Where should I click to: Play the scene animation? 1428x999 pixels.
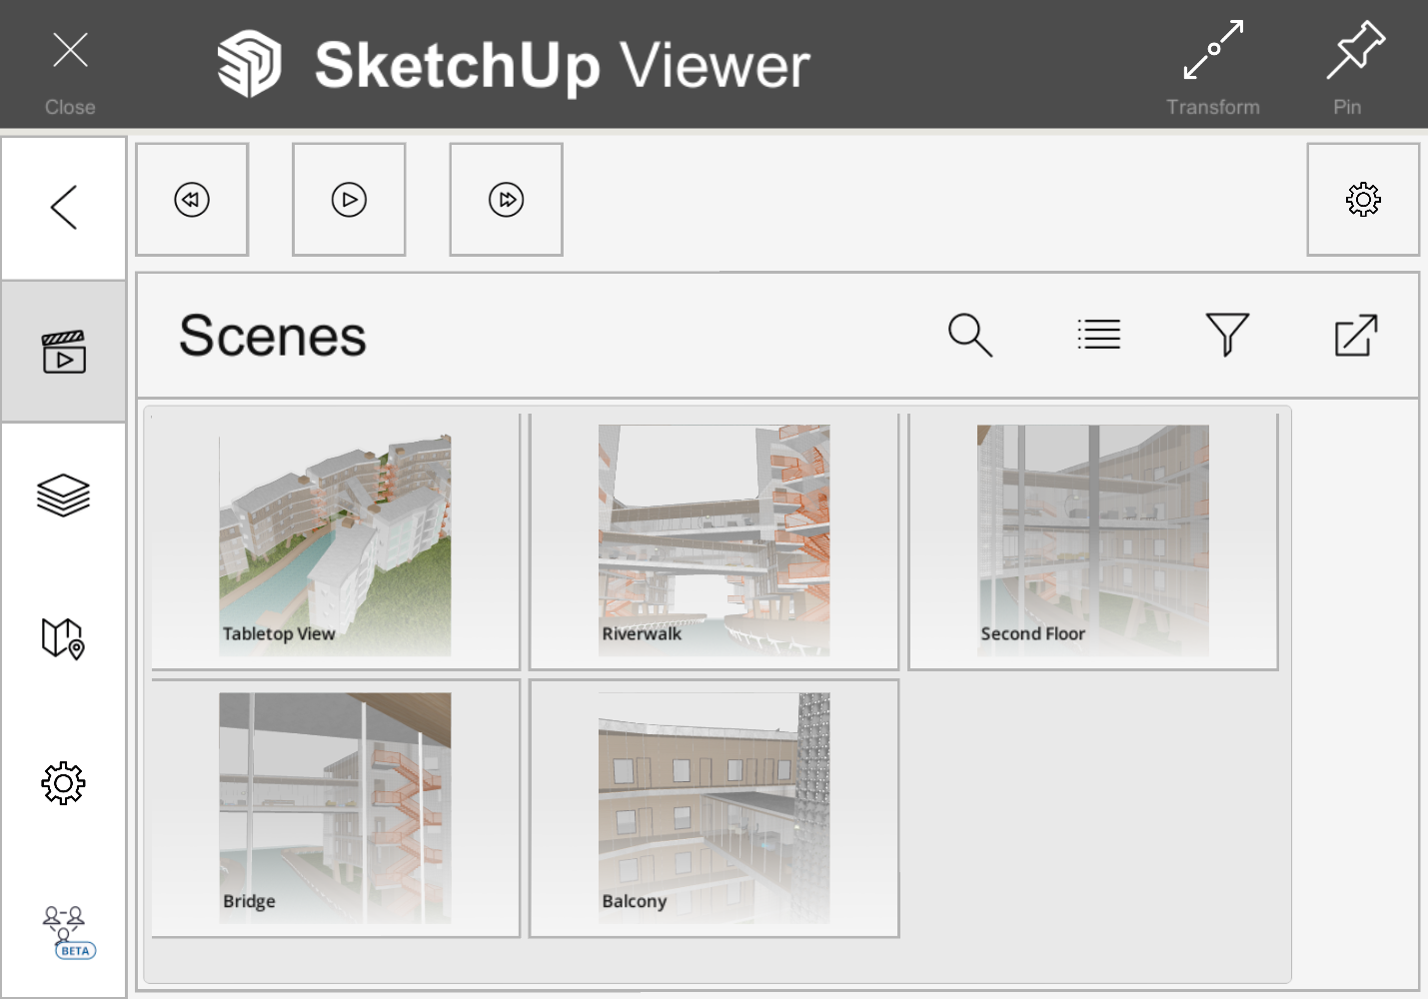click(x=349, y=200)
